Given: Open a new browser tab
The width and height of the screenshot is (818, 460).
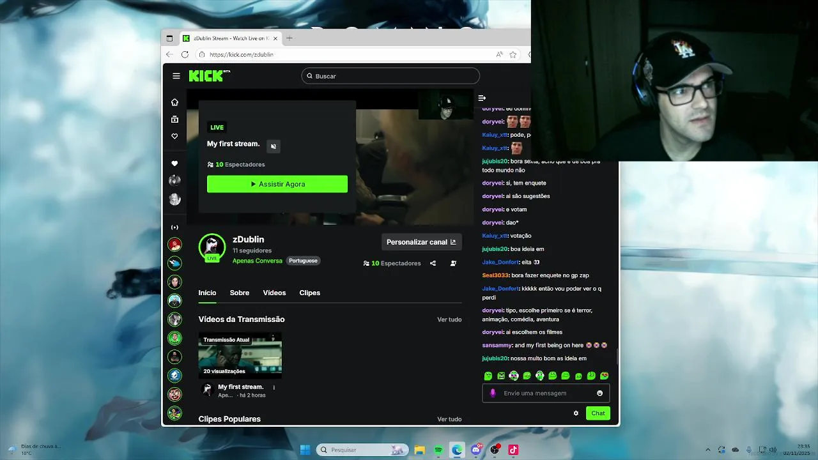Looking at the screenshot, I should [x=289, y=38].
